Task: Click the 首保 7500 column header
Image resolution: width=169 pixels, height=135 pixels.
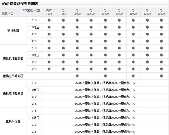Action: point(49,12)
